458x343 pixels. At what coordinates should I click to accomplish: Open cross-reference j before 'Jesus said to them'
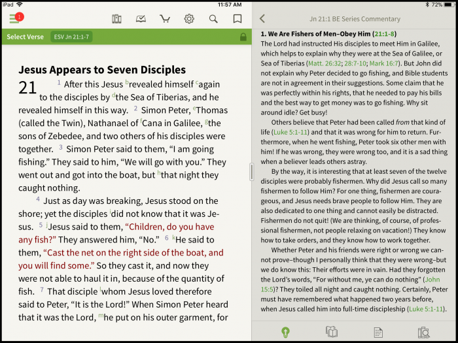click(x=47, y=225)
